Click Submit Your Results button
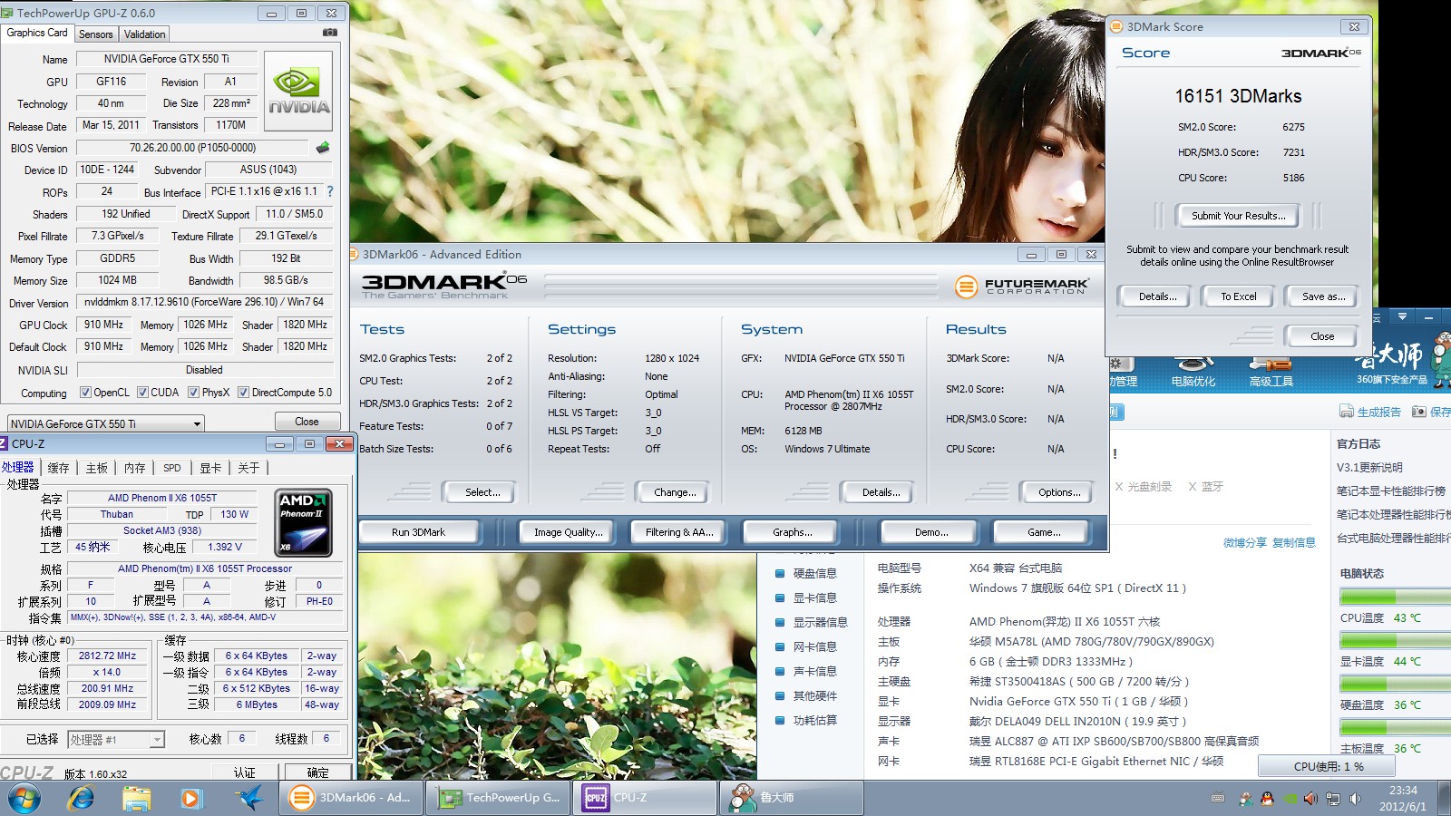This screenshot has height=816, width=1451. click(x=1238, y=216)
